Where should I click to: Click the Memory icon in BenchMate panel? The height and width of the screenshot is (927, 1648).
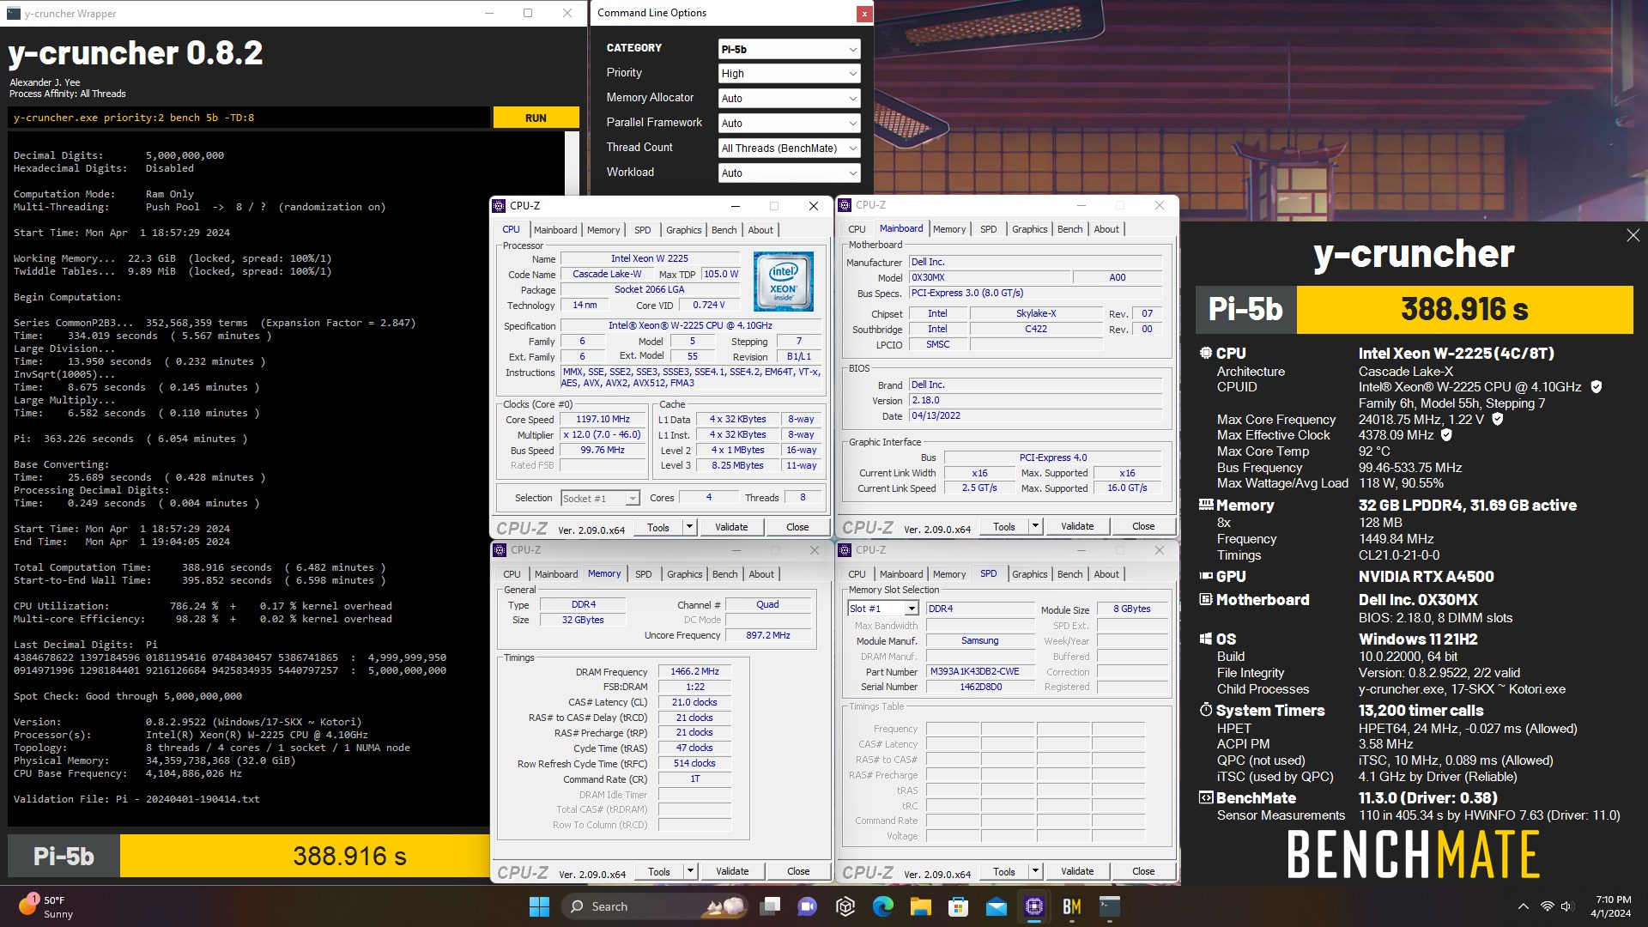click(x=1206, y=505)
